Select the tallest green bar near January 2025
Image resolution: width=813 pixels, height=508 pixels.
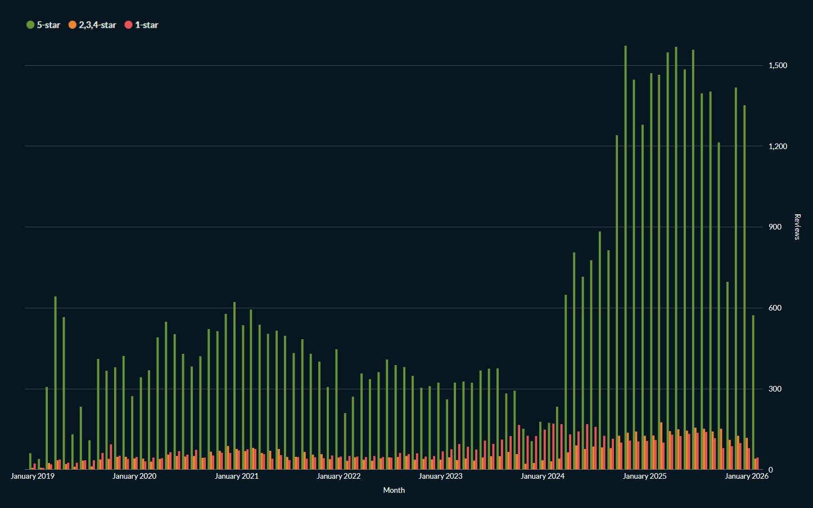(x=626, y=253)
